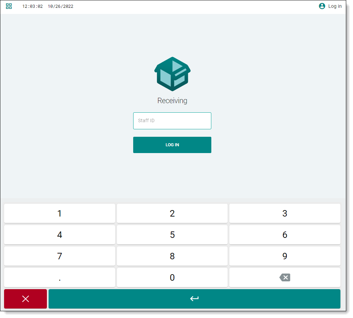Select the 9 key on keypad
Image resolution: width=353 pixels, height=318 pixels.
click(x=285, y=256)
